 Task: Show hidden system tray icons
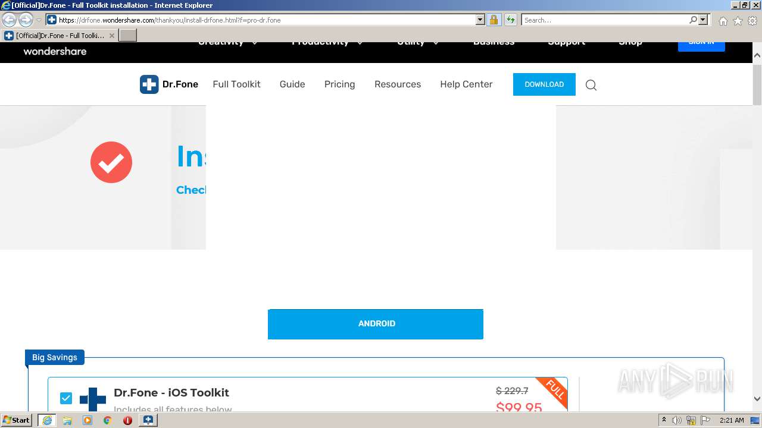tap(664, 420)
